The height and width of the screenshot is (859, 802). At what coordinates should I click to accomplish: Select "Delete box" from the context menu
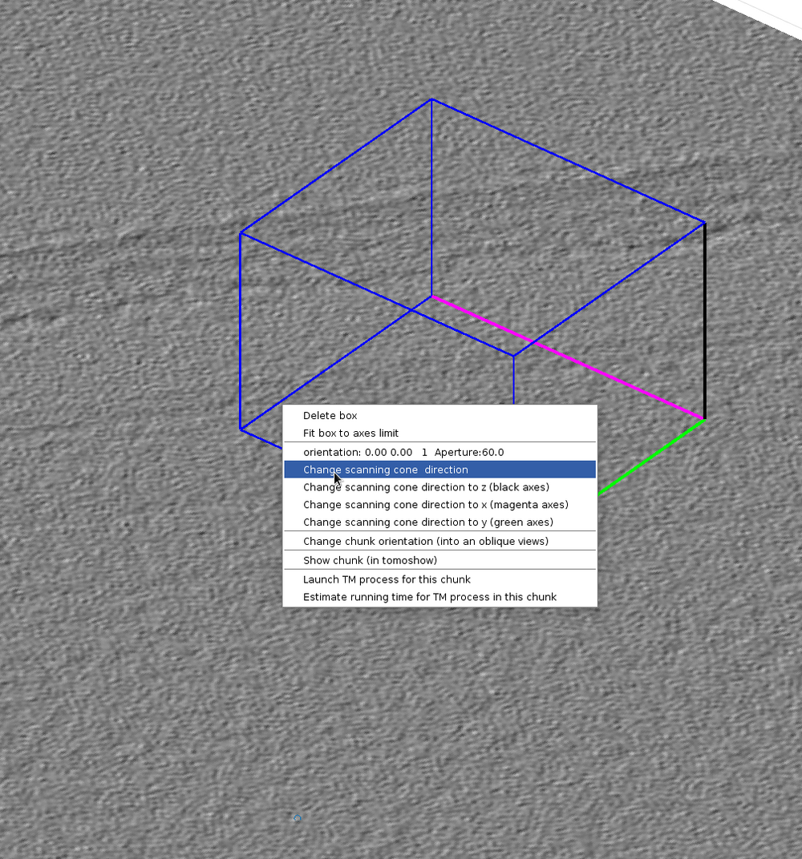coord(330,415)
